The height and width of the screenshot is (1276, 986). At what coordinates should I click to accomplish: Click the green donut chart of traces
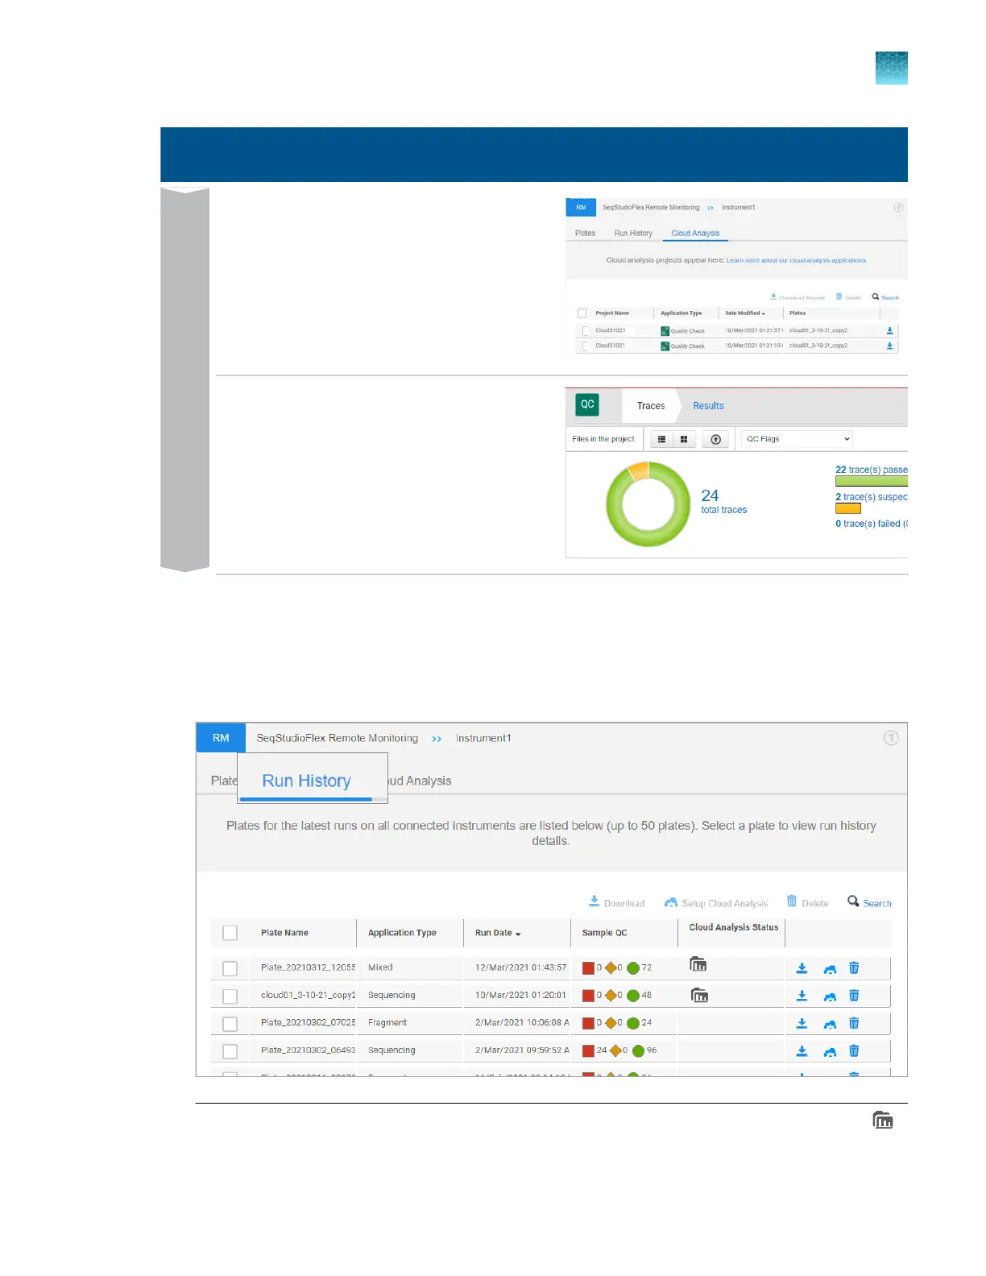coord(648,504)
